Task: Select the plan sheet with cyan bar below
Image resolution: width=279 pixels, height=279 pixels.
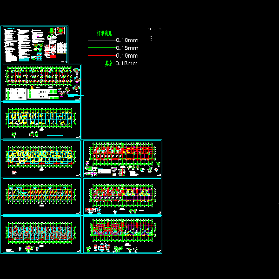Action: [x=42, y=120]
